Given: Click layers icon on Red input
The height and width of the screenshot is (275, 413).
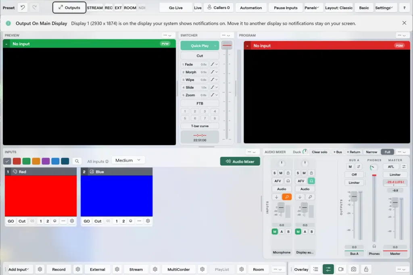Looking at the screenshot, I should coord(55,221).
